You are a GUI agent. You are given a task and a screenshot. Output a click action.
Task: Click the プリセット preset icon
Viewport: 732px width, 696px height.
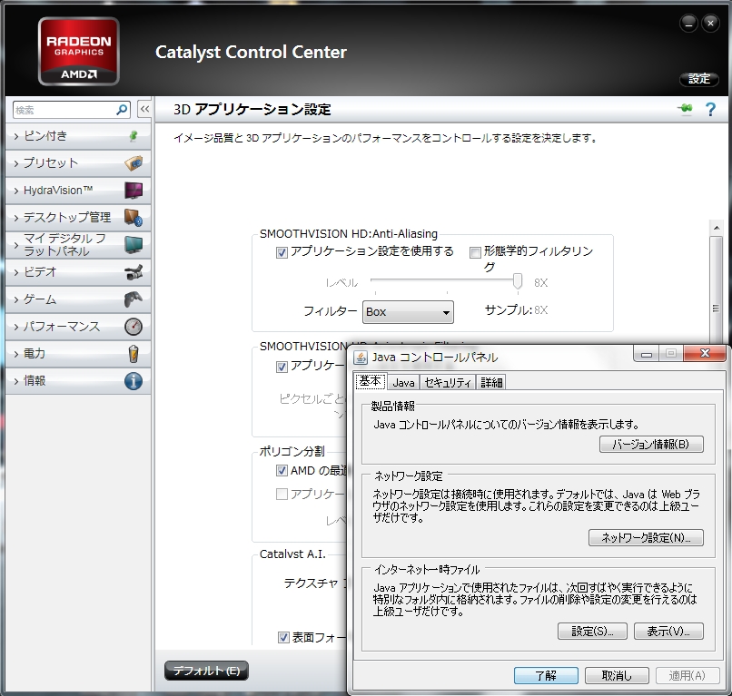134,163
